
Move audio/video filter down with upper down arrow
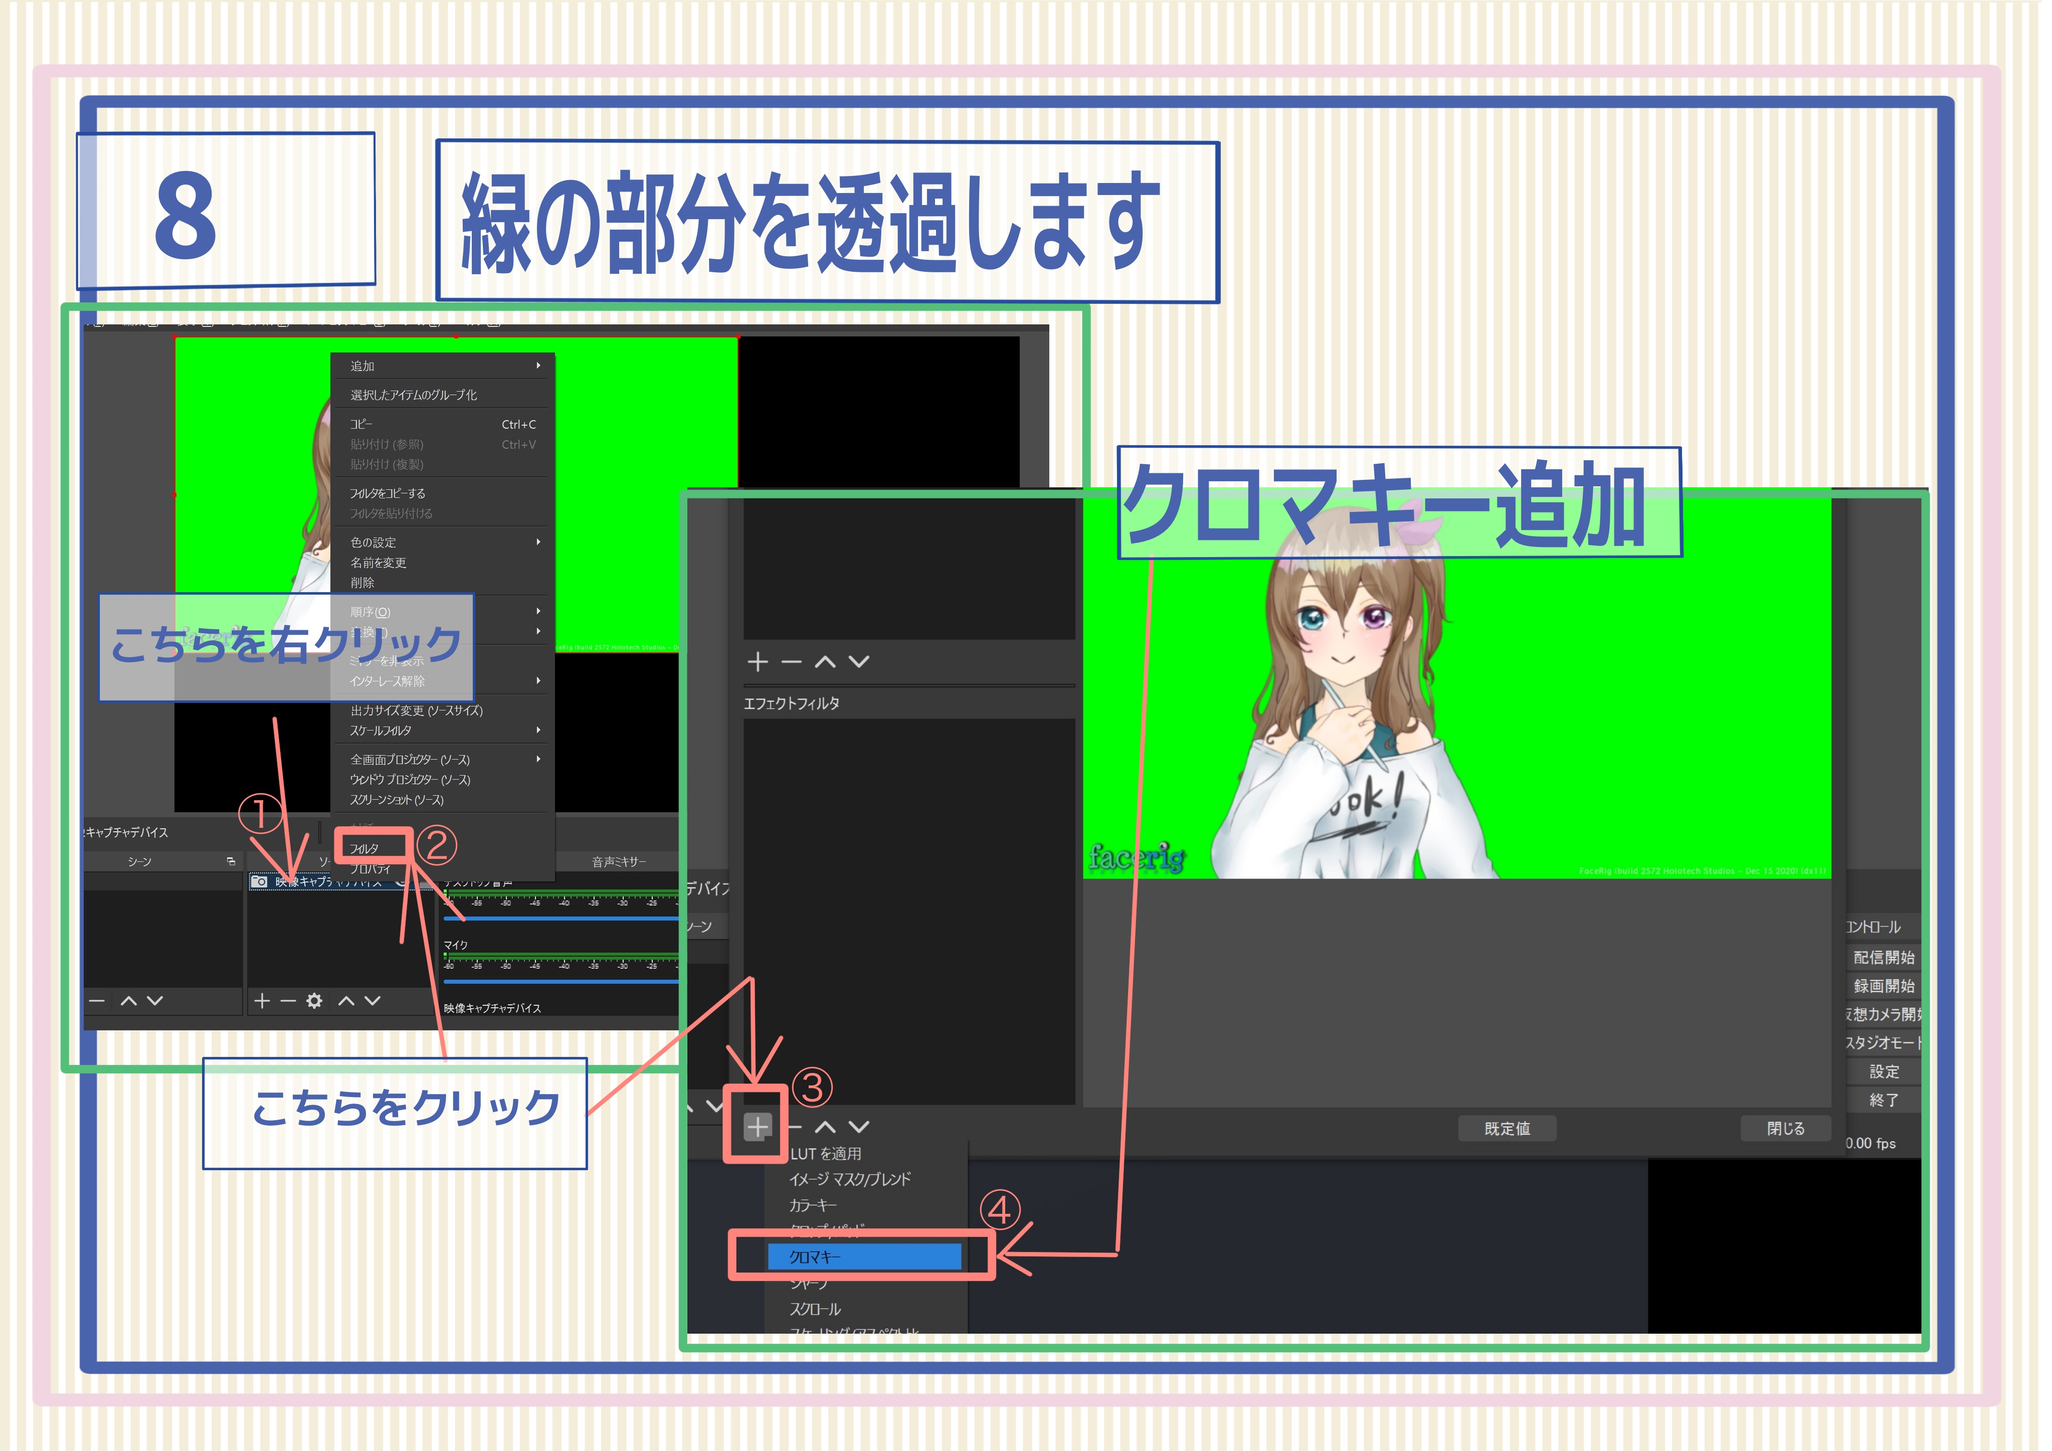pos(859,662)
